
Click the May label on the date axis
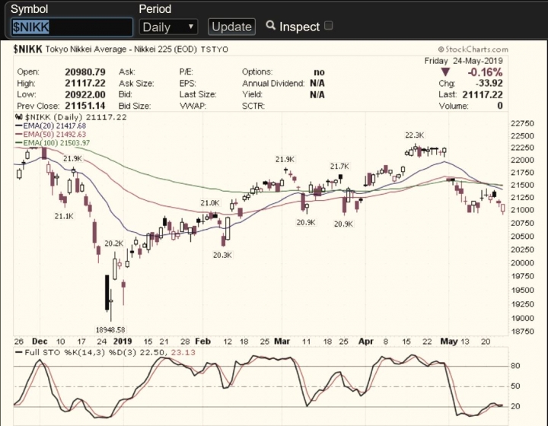coord(449,341)
